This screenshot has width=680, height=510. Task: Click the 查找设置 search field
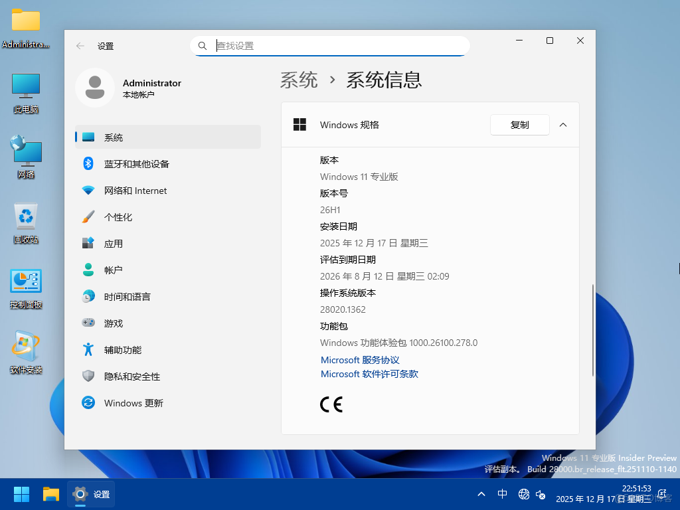point(330,46)
